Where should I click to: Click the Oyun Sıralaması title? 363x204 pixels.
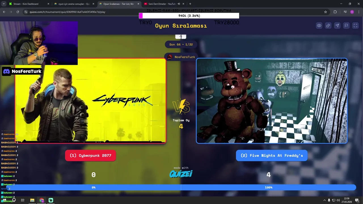(181, 26)
